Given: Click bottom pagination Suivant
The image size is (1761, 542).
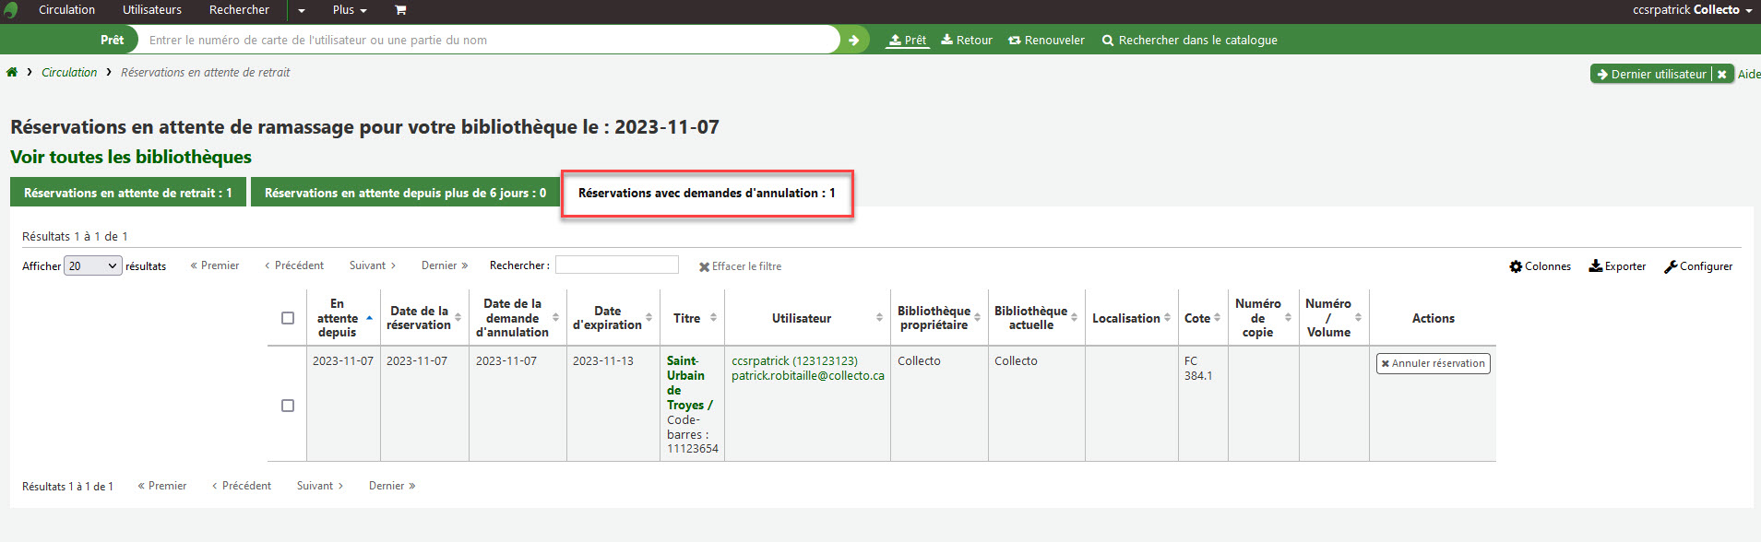Looking at the screenshot, I should (320, 486).
